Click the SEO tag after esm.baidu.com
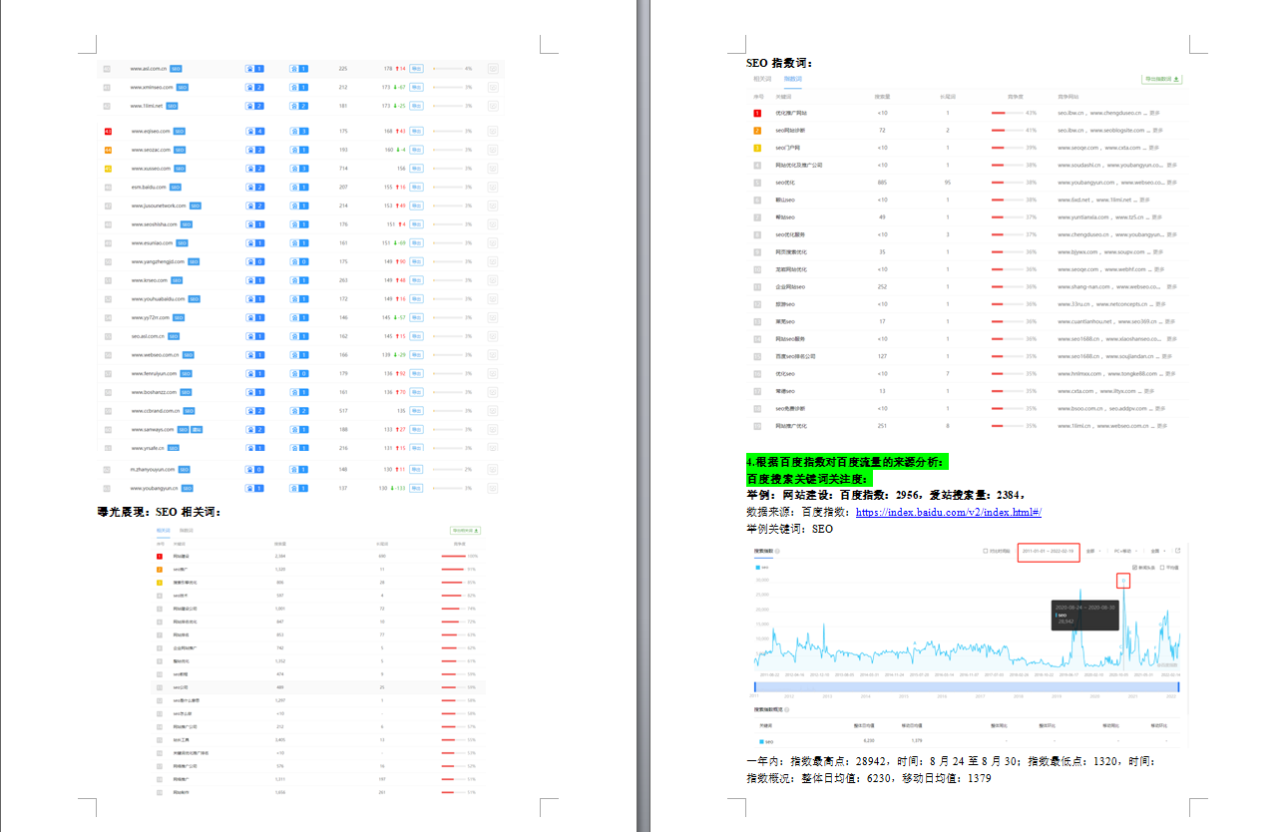The height and width of the screenshot is (832, 1286). point(176,187)
